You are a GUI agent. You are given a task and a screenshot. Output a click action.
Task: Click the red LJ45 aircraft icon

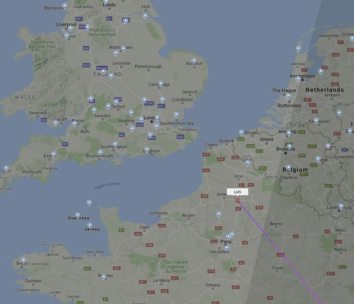pos(237,200)
